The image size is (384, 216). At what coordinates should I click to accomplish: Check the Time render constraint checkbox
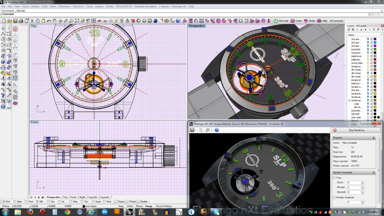click(x=334, y=178)
